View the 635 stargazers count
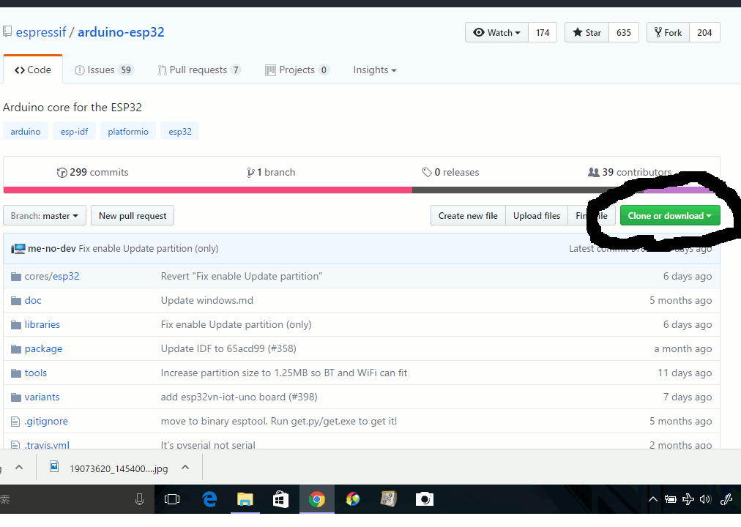The image size is (741, 527). point(624,33)
